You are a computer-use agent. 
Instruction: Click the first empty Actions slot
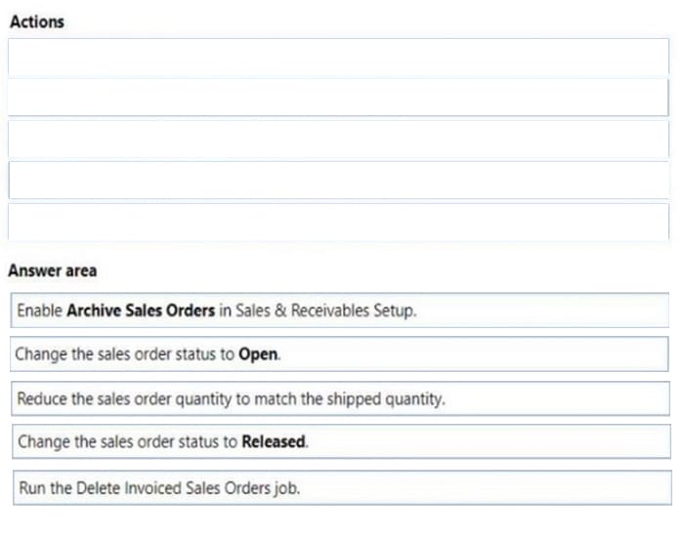pyautogui.click(x=338, y=58)
